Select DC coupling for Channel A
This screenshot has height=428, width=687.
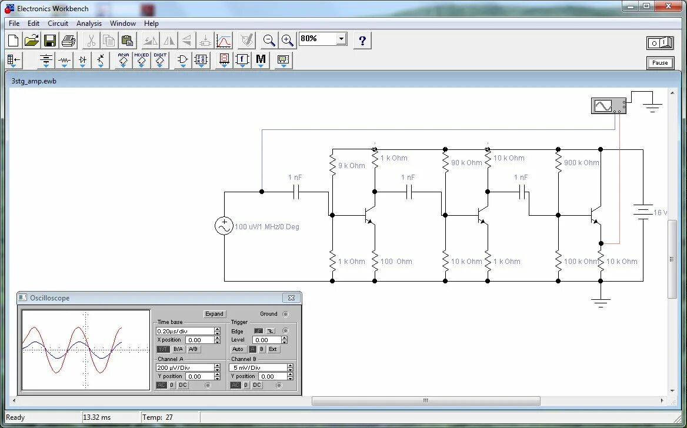tap(182, 385)
